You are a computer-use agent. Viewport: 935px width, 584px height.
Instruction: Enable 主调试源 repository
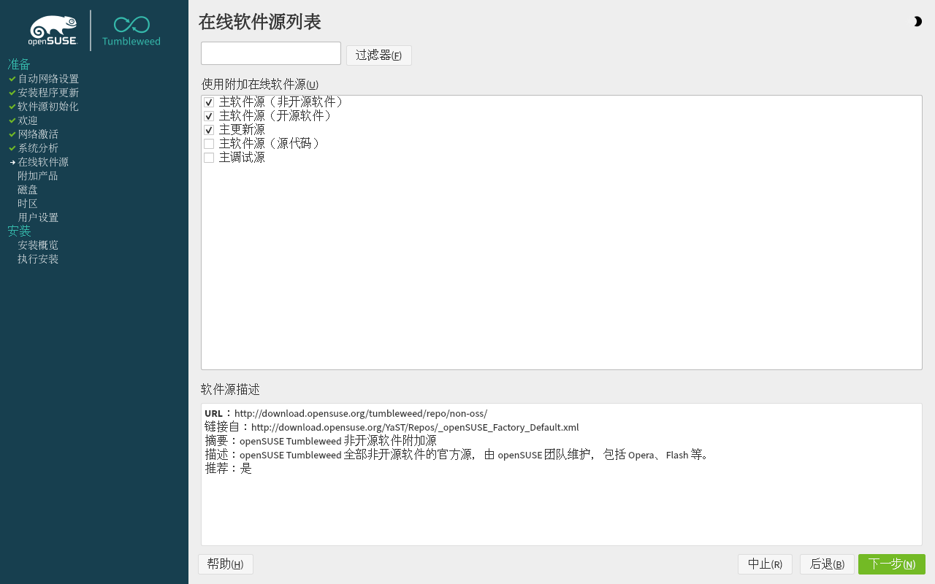(x=208, y=157)
